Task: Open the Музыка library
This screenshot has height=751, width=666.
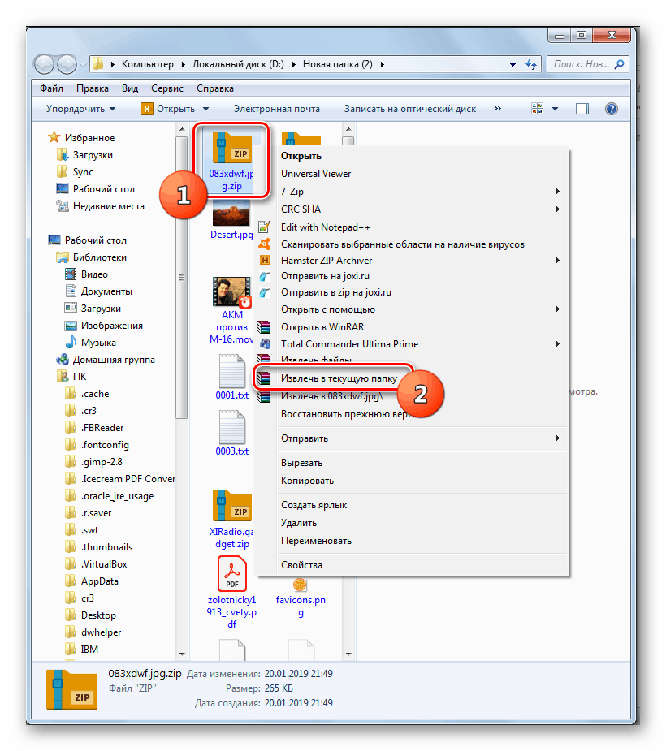Action: pos(98,343)
